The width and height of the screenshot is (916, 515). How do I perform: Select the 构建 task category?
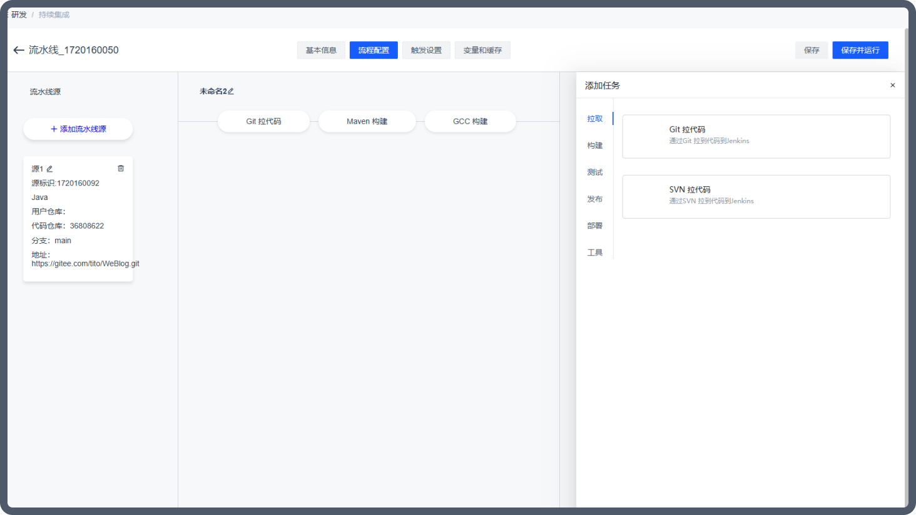(x=595, y=146)
